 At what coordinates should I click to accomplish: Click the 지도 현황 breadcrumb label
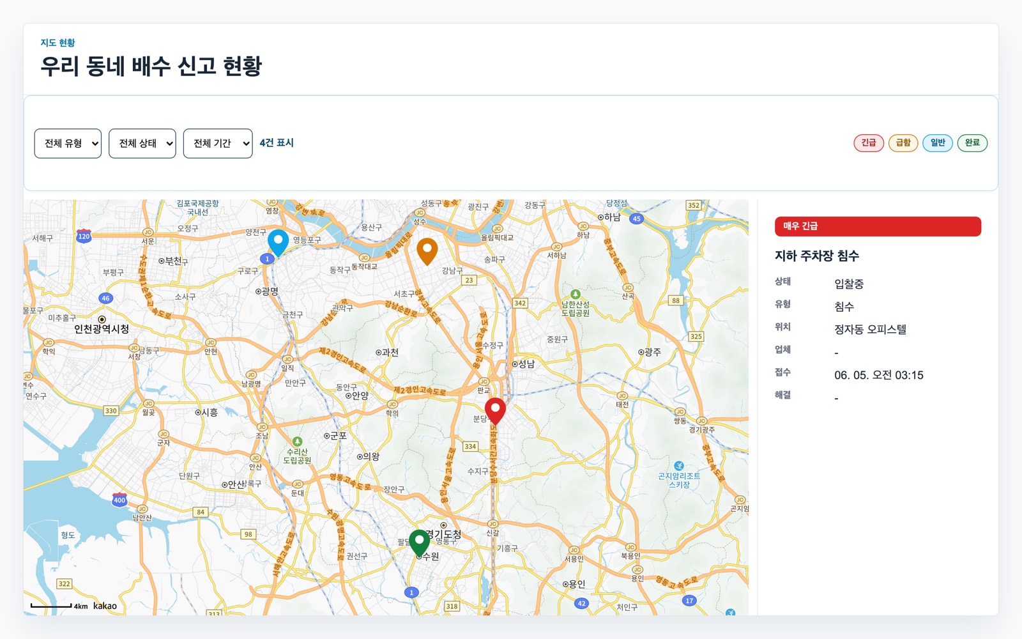58,43
